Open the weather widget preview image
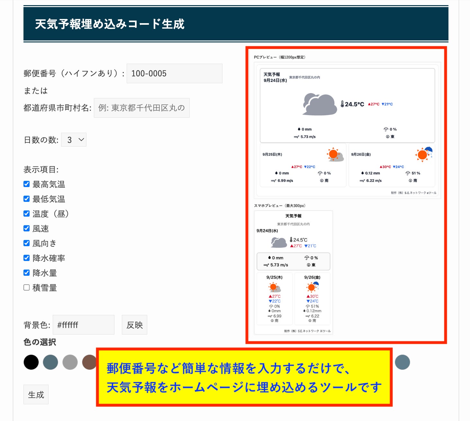 346,195
